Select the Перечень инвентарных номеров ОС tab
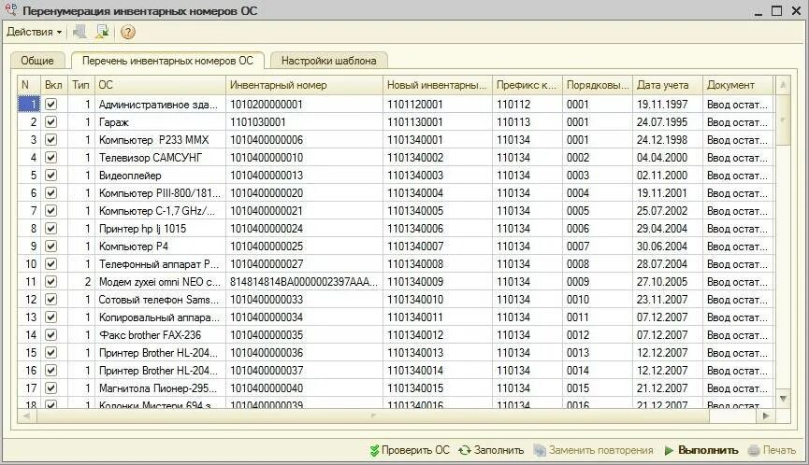 click(167, 61)
